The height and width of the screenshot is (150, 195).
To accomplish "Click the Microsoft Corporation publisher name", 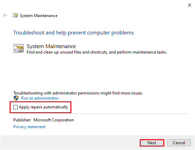I will point(54,120).
